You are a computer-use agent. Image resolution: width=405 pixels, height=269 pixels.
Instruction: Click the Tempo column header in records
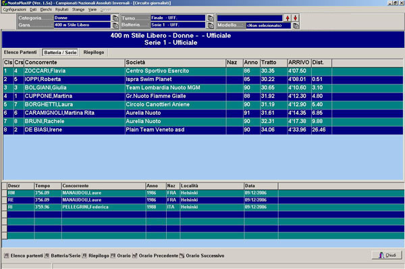coord(48,186)
